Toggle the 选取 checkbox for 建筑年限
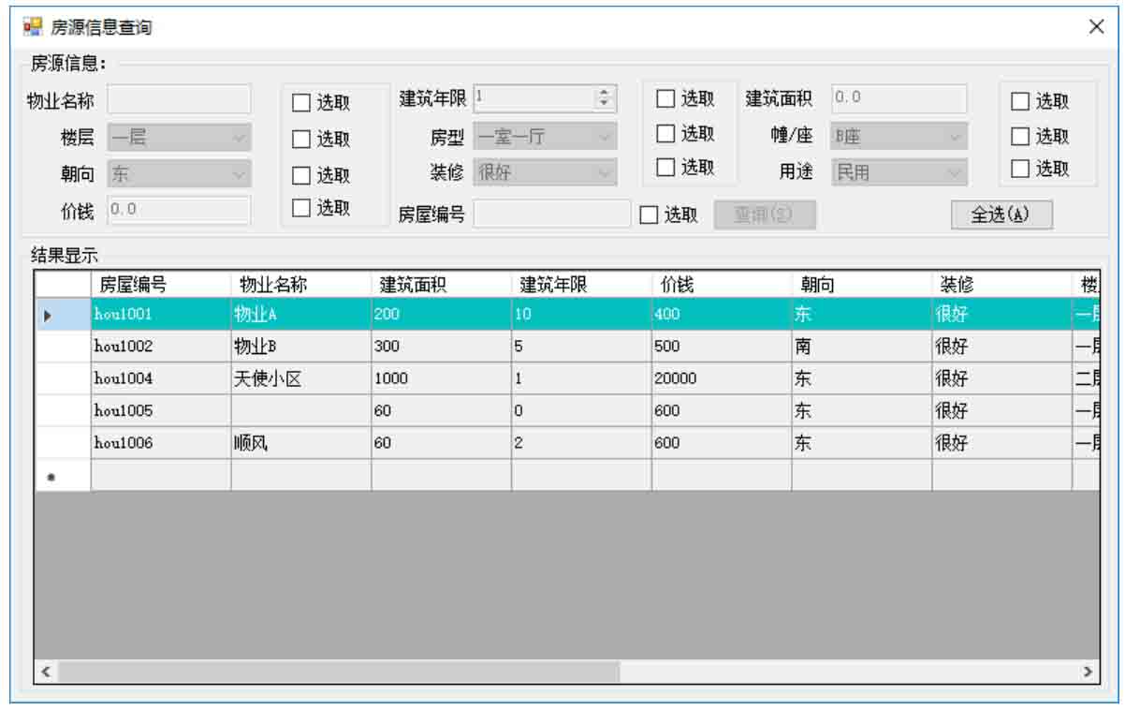This screenshot has width=1125, height=710. (665, 99)
